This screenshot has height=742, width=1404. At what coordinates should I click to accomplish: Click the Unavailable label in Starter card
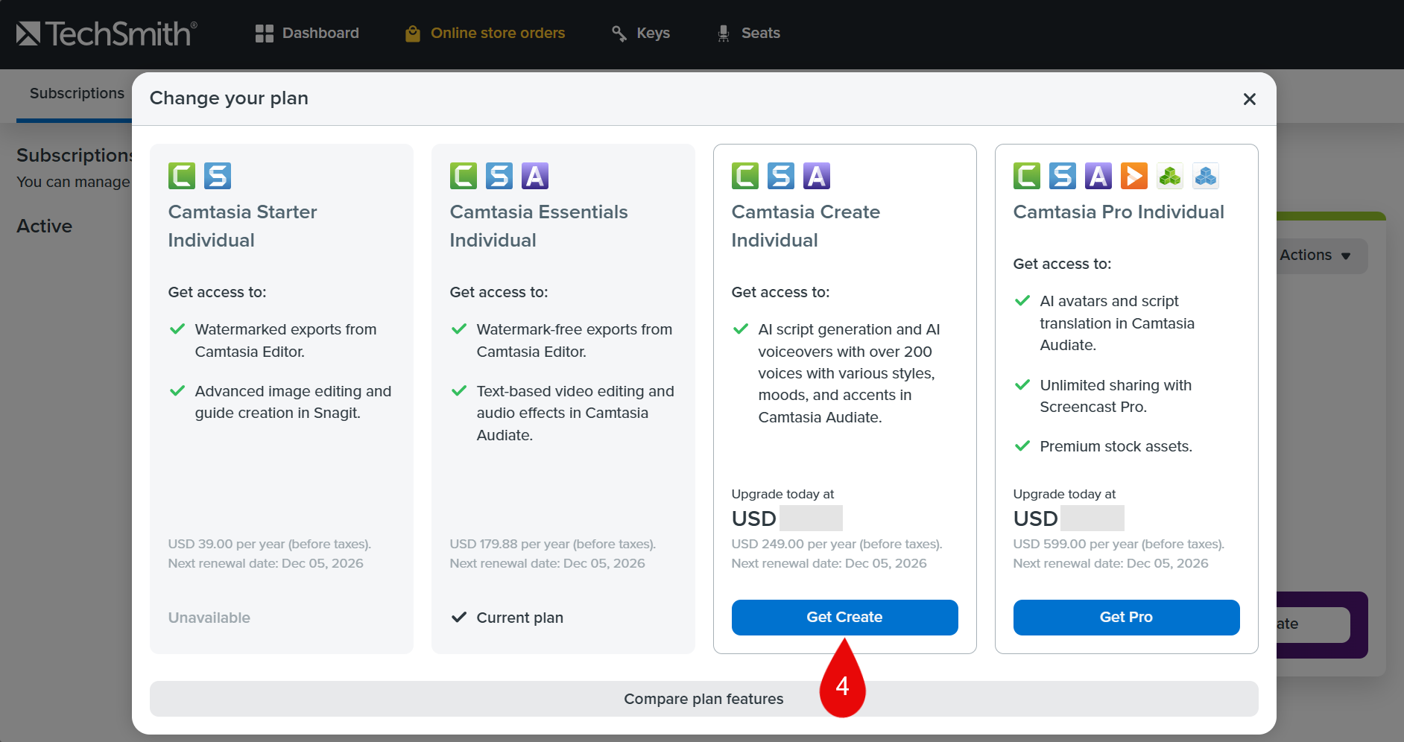point(209,618)
